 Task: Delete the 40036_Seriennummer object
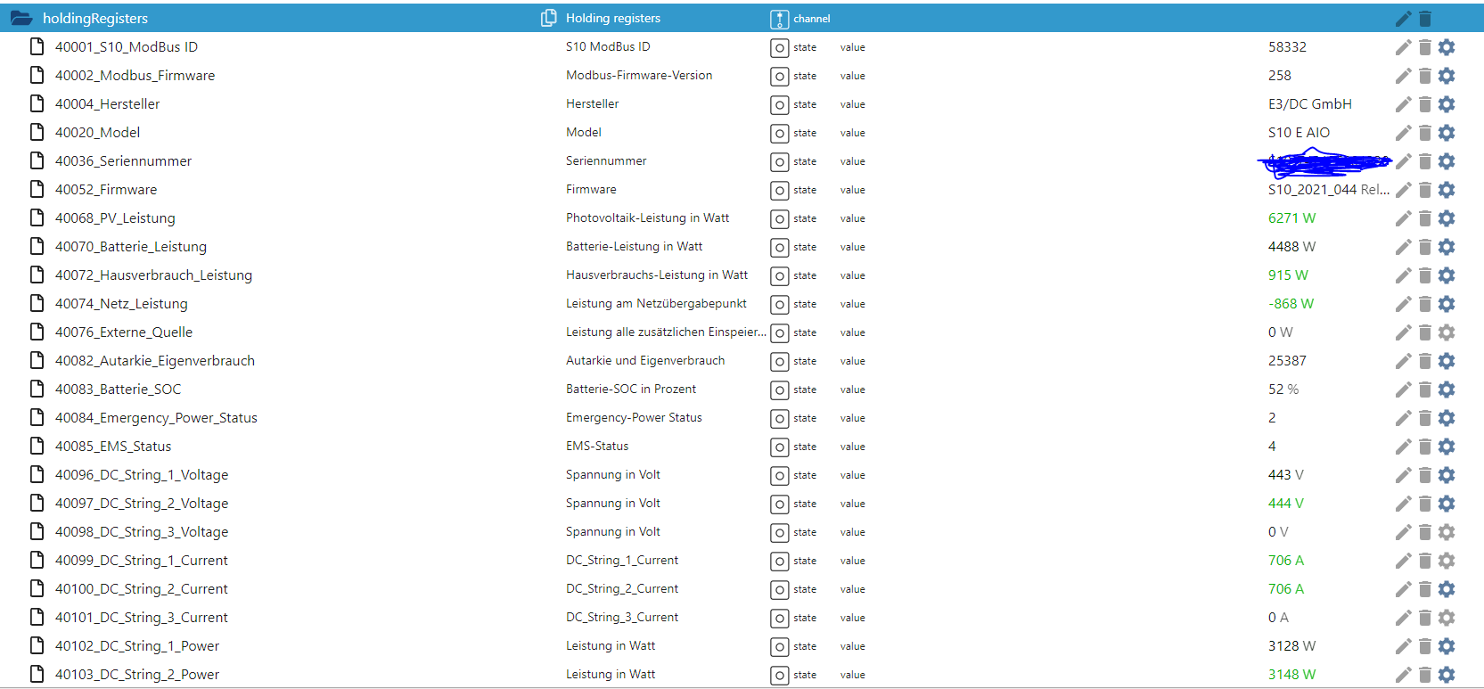pos(1424,161)
